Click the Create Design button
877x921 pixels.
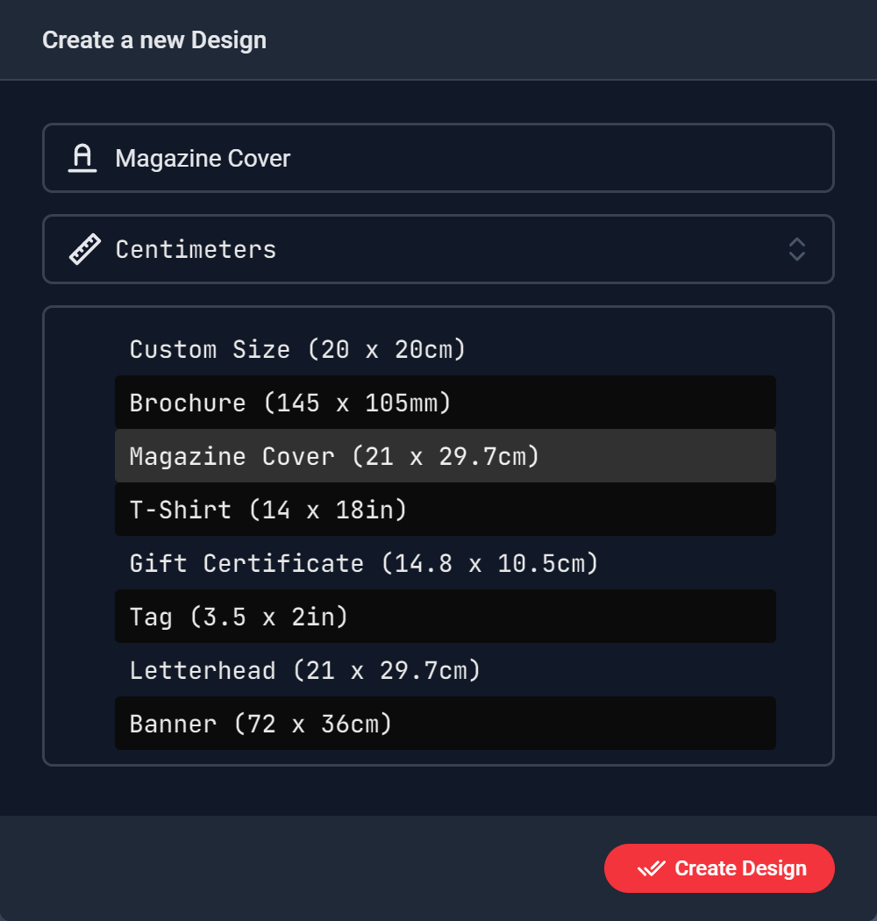pyautogui.click(x=719, y=868)
